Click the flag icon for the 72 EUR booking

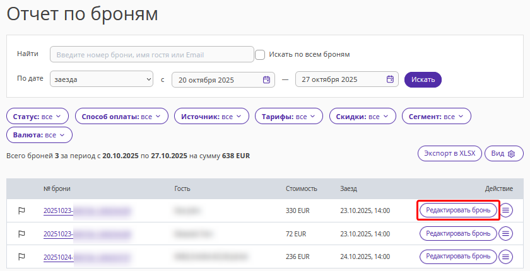coord(21,234)
